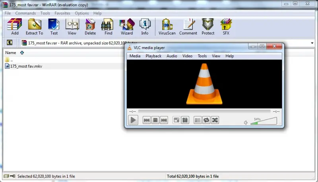Click the Protect archive icon

[208, 27]
